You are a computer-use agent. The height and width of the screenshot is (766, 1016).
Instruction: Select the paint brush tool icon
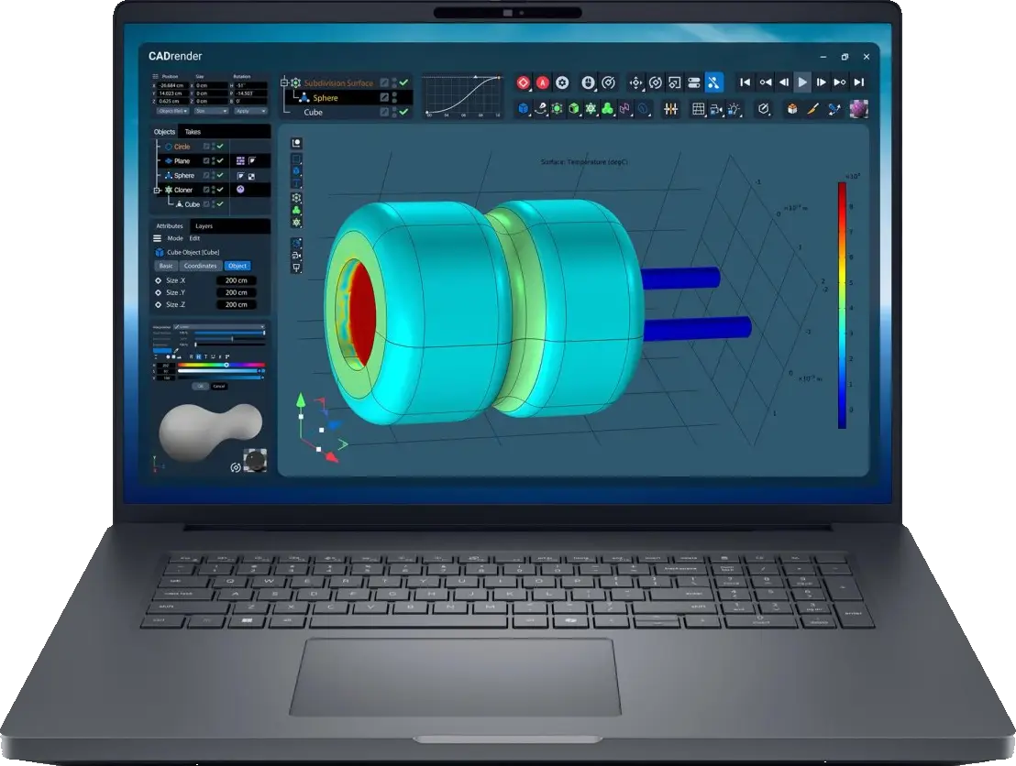pos(812,109)
